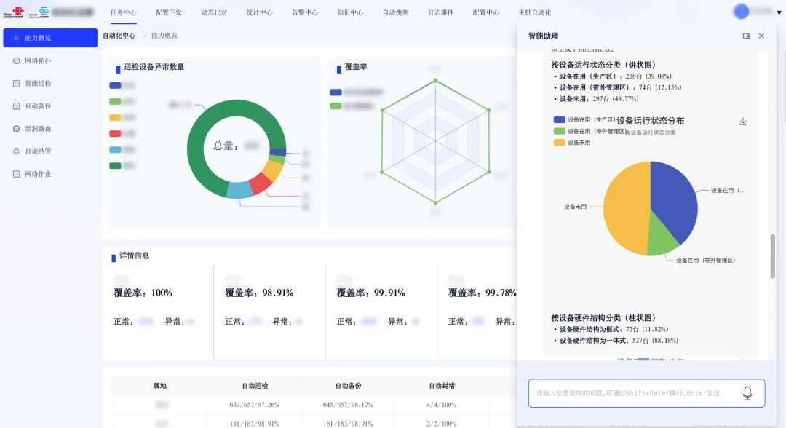Click the 自动纳管 sidebar icon
786x428 pixels.
point(17,151)
